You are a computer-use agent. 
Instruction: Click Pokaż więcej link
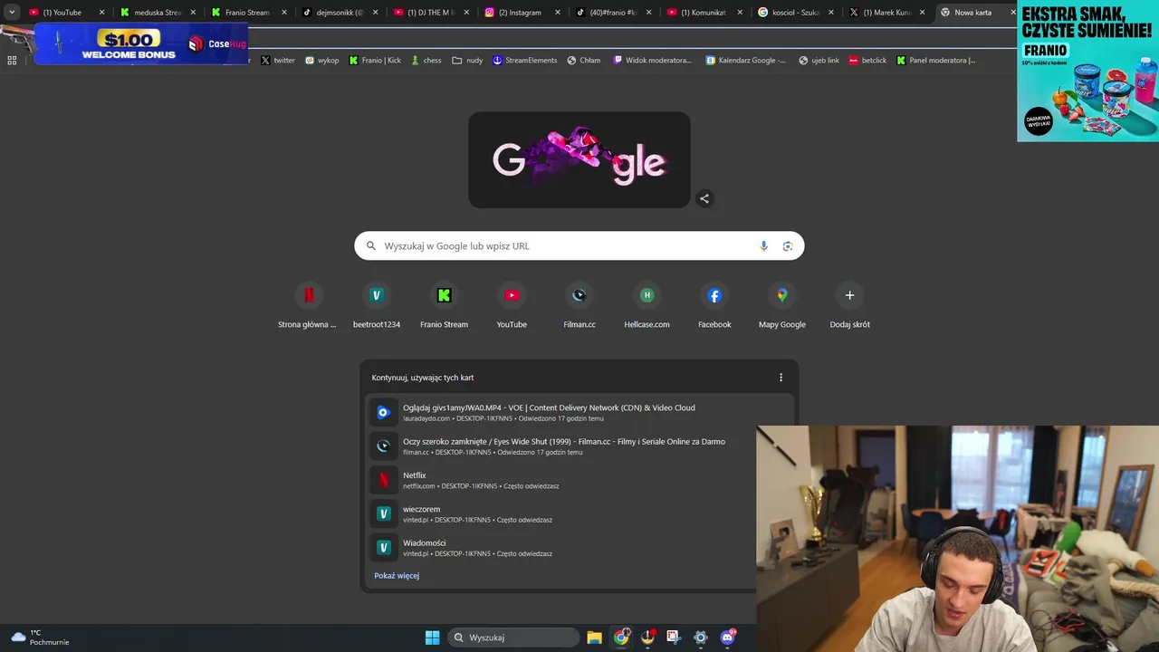397,575
